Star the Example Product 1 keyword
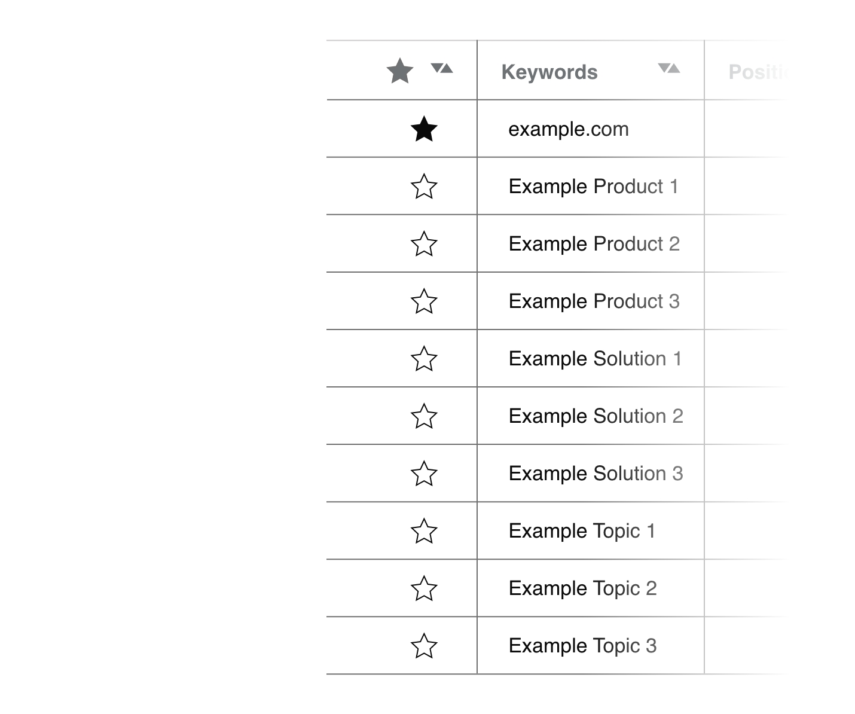The width and height of the screenshot is (855, 714). point(424,186)
